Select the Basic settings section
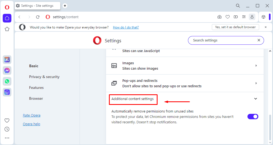 point(34,66)
